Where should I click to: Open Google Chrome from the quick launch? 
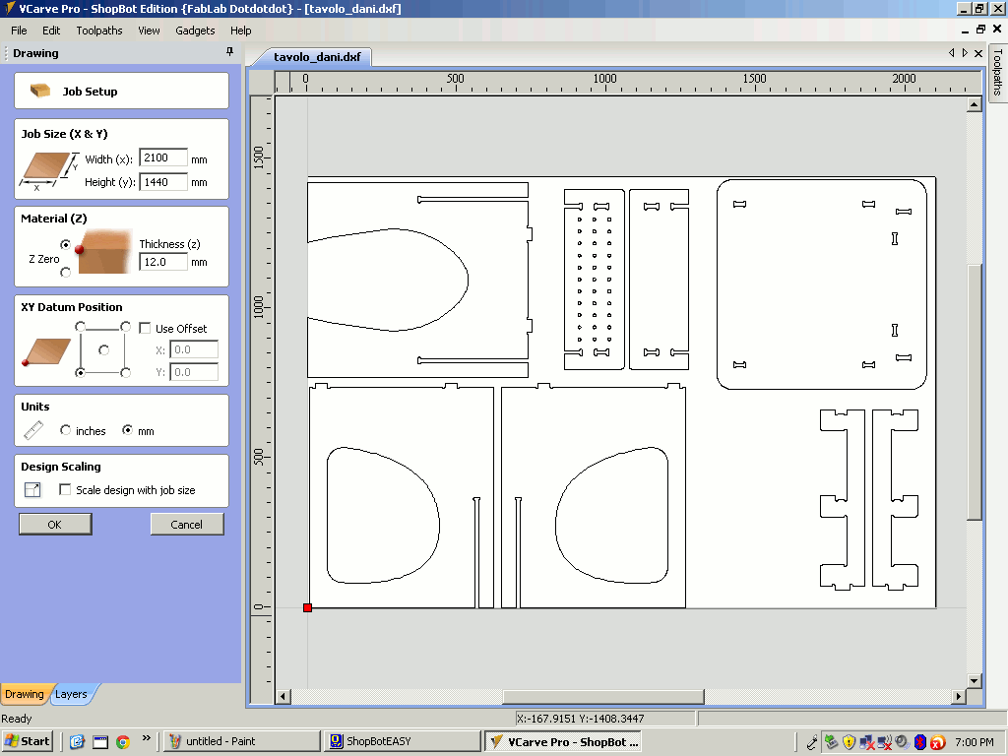click(123, 741)
